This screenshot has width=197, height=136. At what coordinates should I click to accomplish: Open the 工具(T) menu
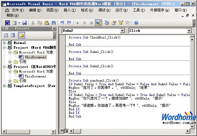pos(139,10)
